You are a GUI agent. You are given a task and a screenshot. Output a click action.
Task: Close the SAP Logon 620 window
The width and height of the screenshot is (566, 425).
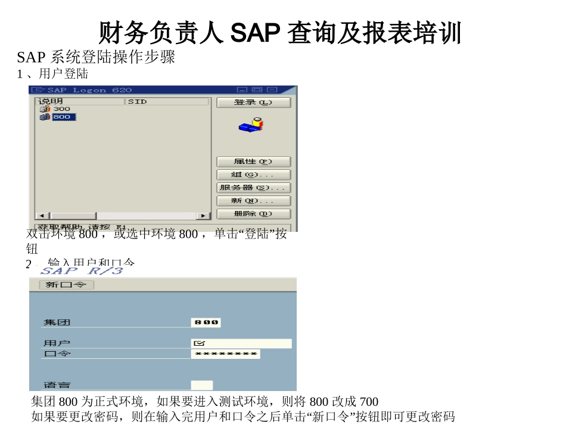[272, 89]
